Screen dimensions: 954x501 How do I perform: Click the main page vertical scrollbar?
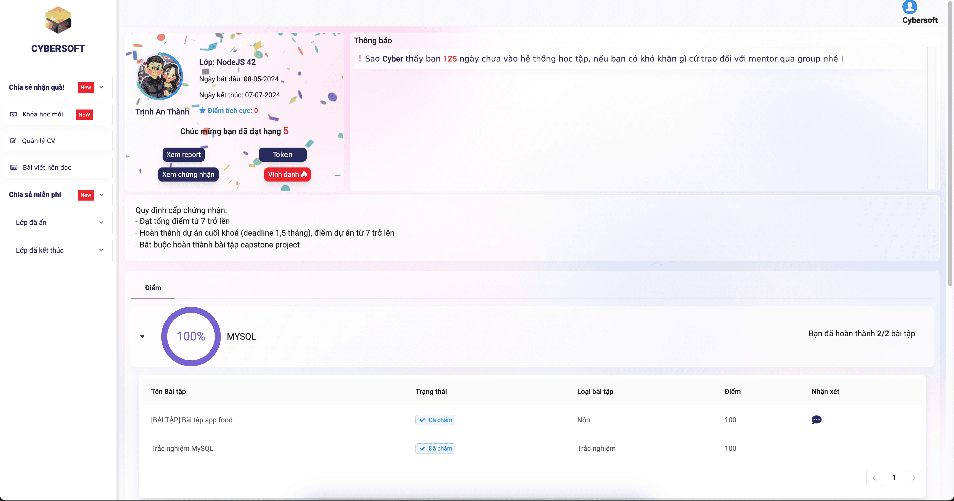click(x=950, y=143)
